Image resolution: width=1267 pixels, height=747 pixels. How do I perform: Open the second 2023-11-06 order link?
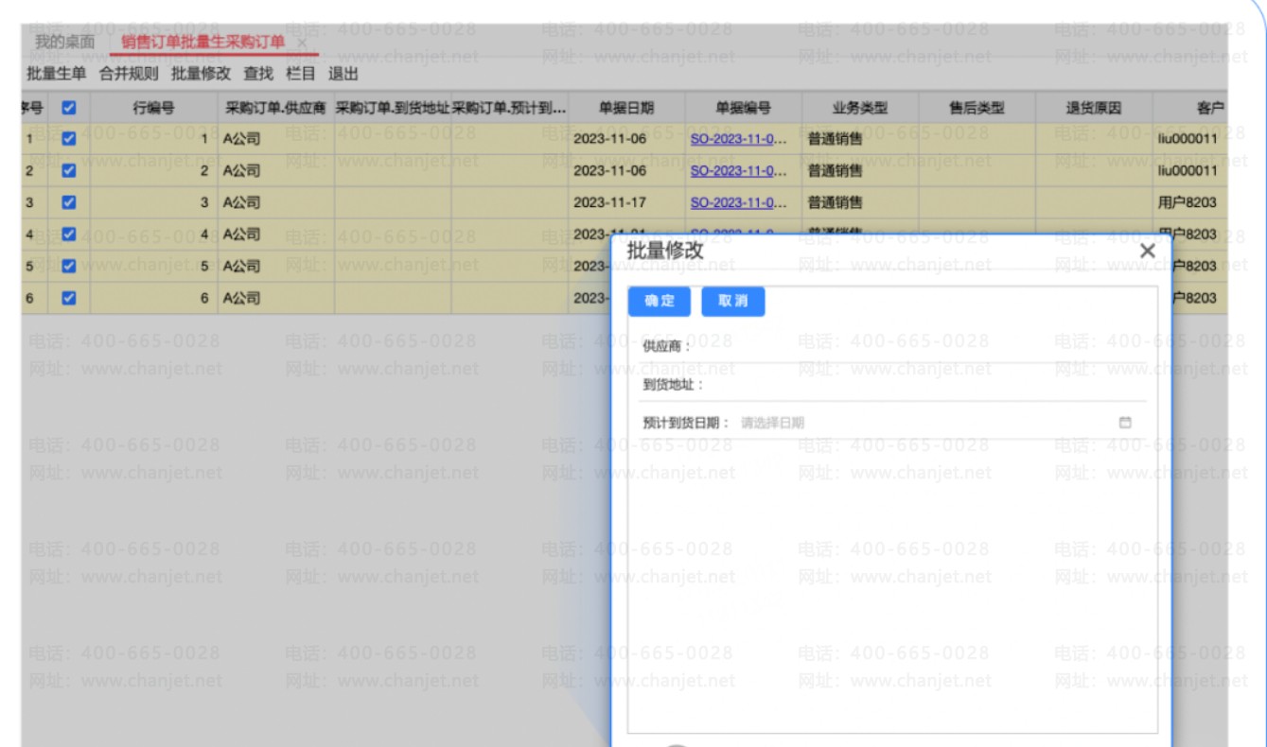click(738, 170)
